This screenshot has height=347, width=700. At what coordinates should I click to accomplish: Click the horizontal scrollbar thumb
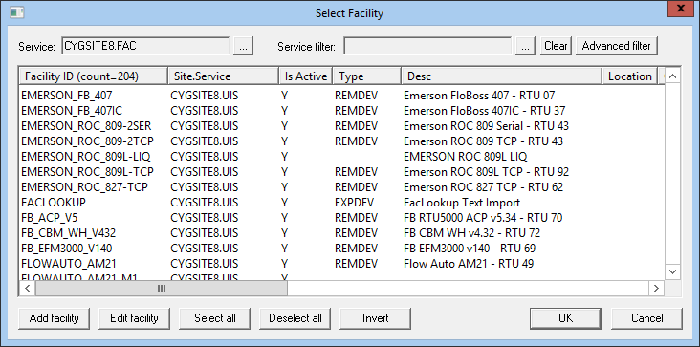(162, 288)
